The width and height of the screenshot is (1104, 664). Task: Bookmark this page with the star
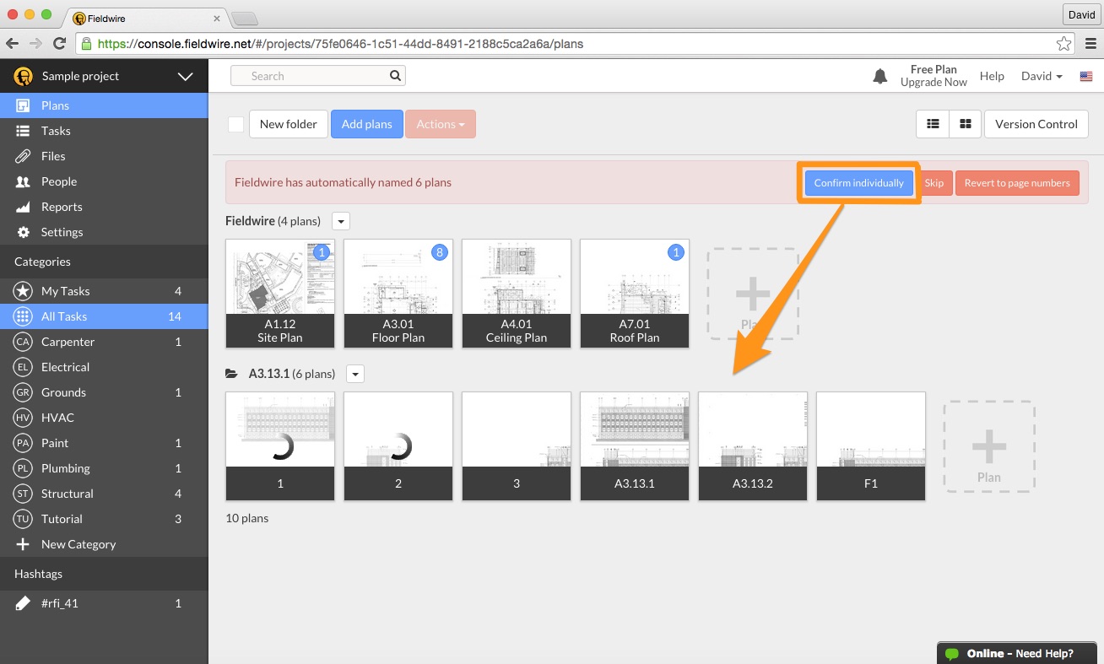click(x=1064, y=44)
